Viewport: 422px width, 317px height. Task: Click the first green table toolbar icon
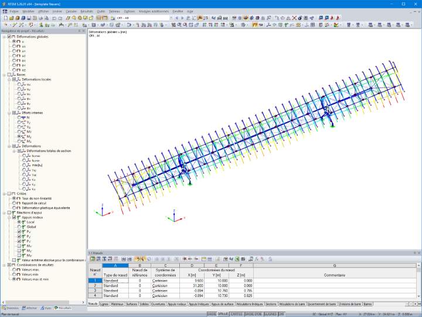[93, 259]
